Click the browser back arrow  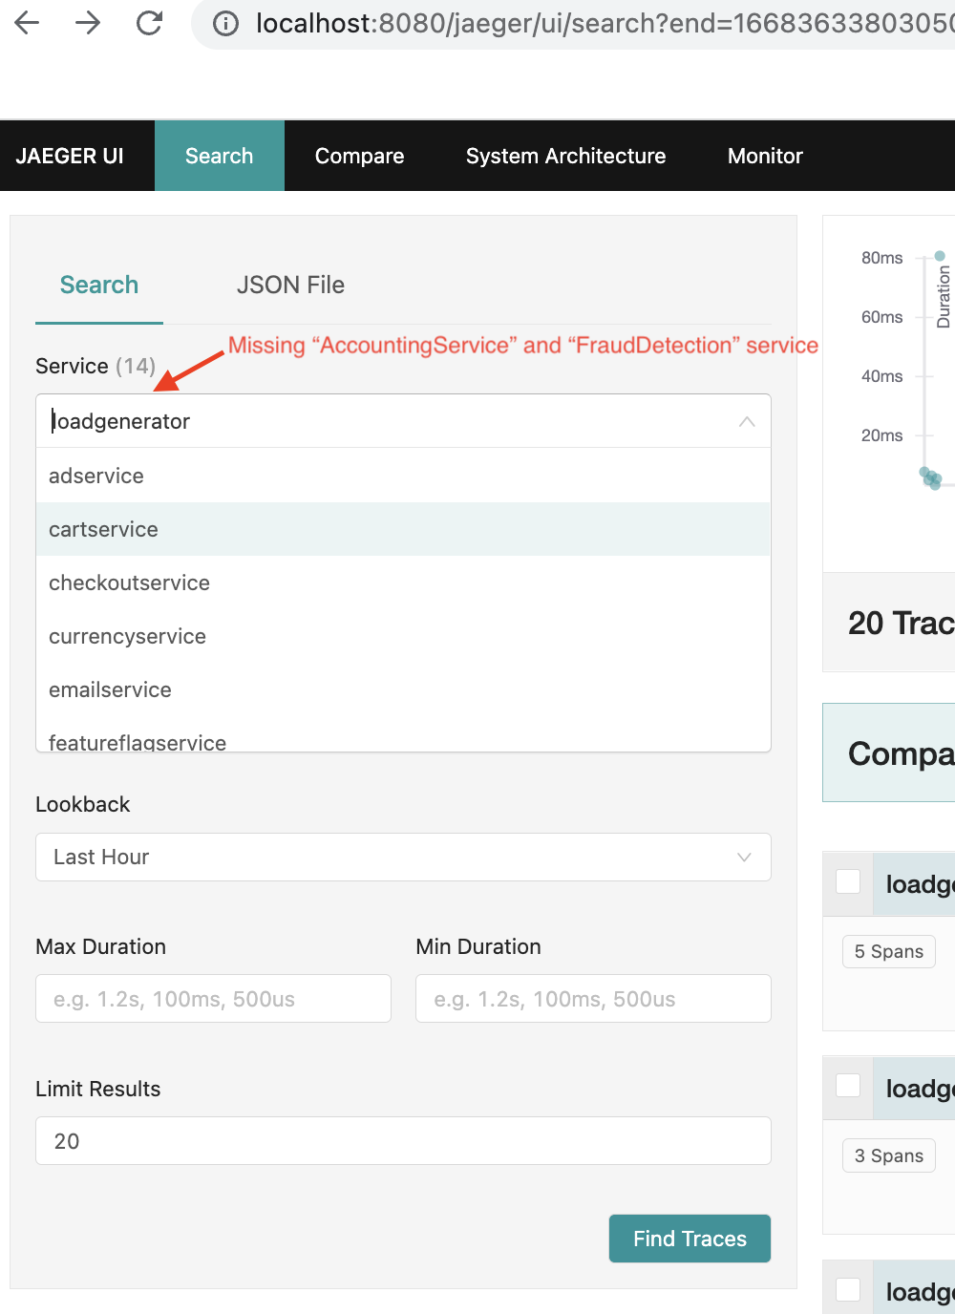(x=28, y=23)
